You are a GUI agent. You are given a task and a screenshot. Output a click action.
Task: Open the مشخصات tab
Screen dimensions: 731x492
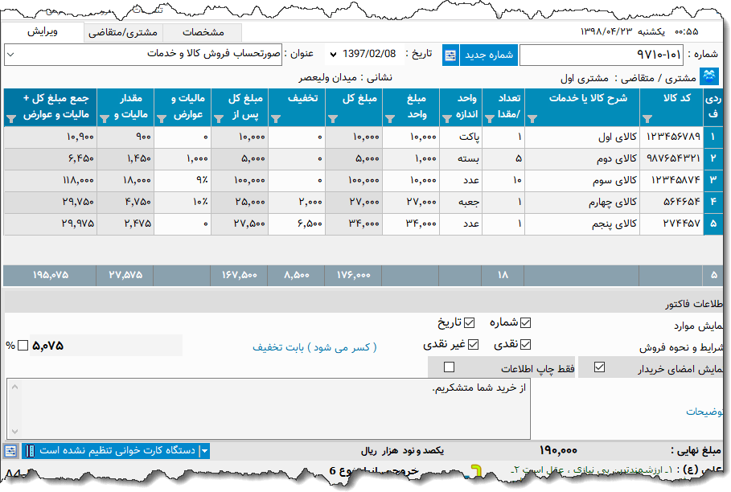coord(203,33)
